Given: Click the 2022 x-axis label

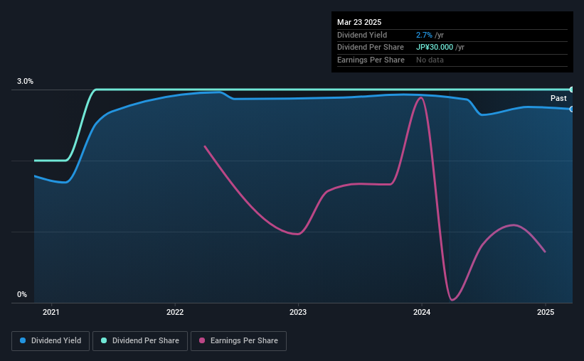Looking at the screenshot, I should tap(175, 312).
